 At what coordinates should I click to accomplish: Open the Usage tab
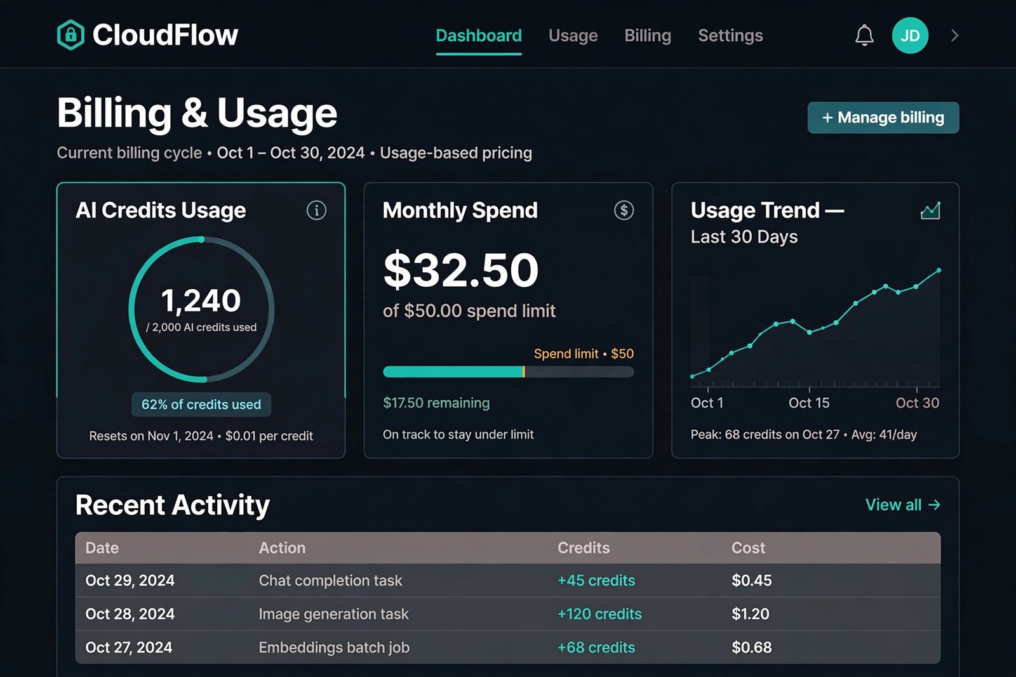click(x=573, y=36)
